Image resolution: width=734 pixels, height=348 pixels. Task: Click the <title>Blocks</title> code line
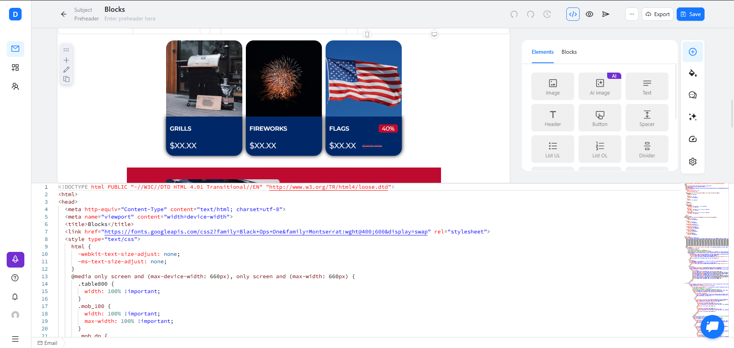point(99,224)
